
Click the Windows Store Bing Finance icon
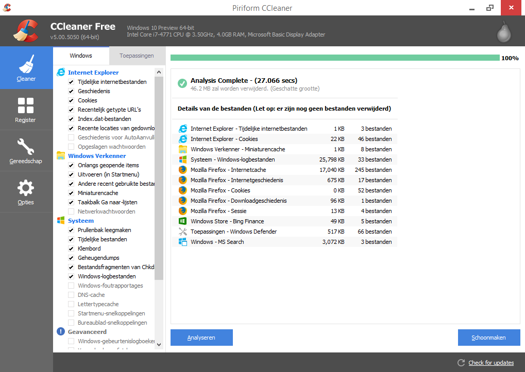tap(182, 221)
